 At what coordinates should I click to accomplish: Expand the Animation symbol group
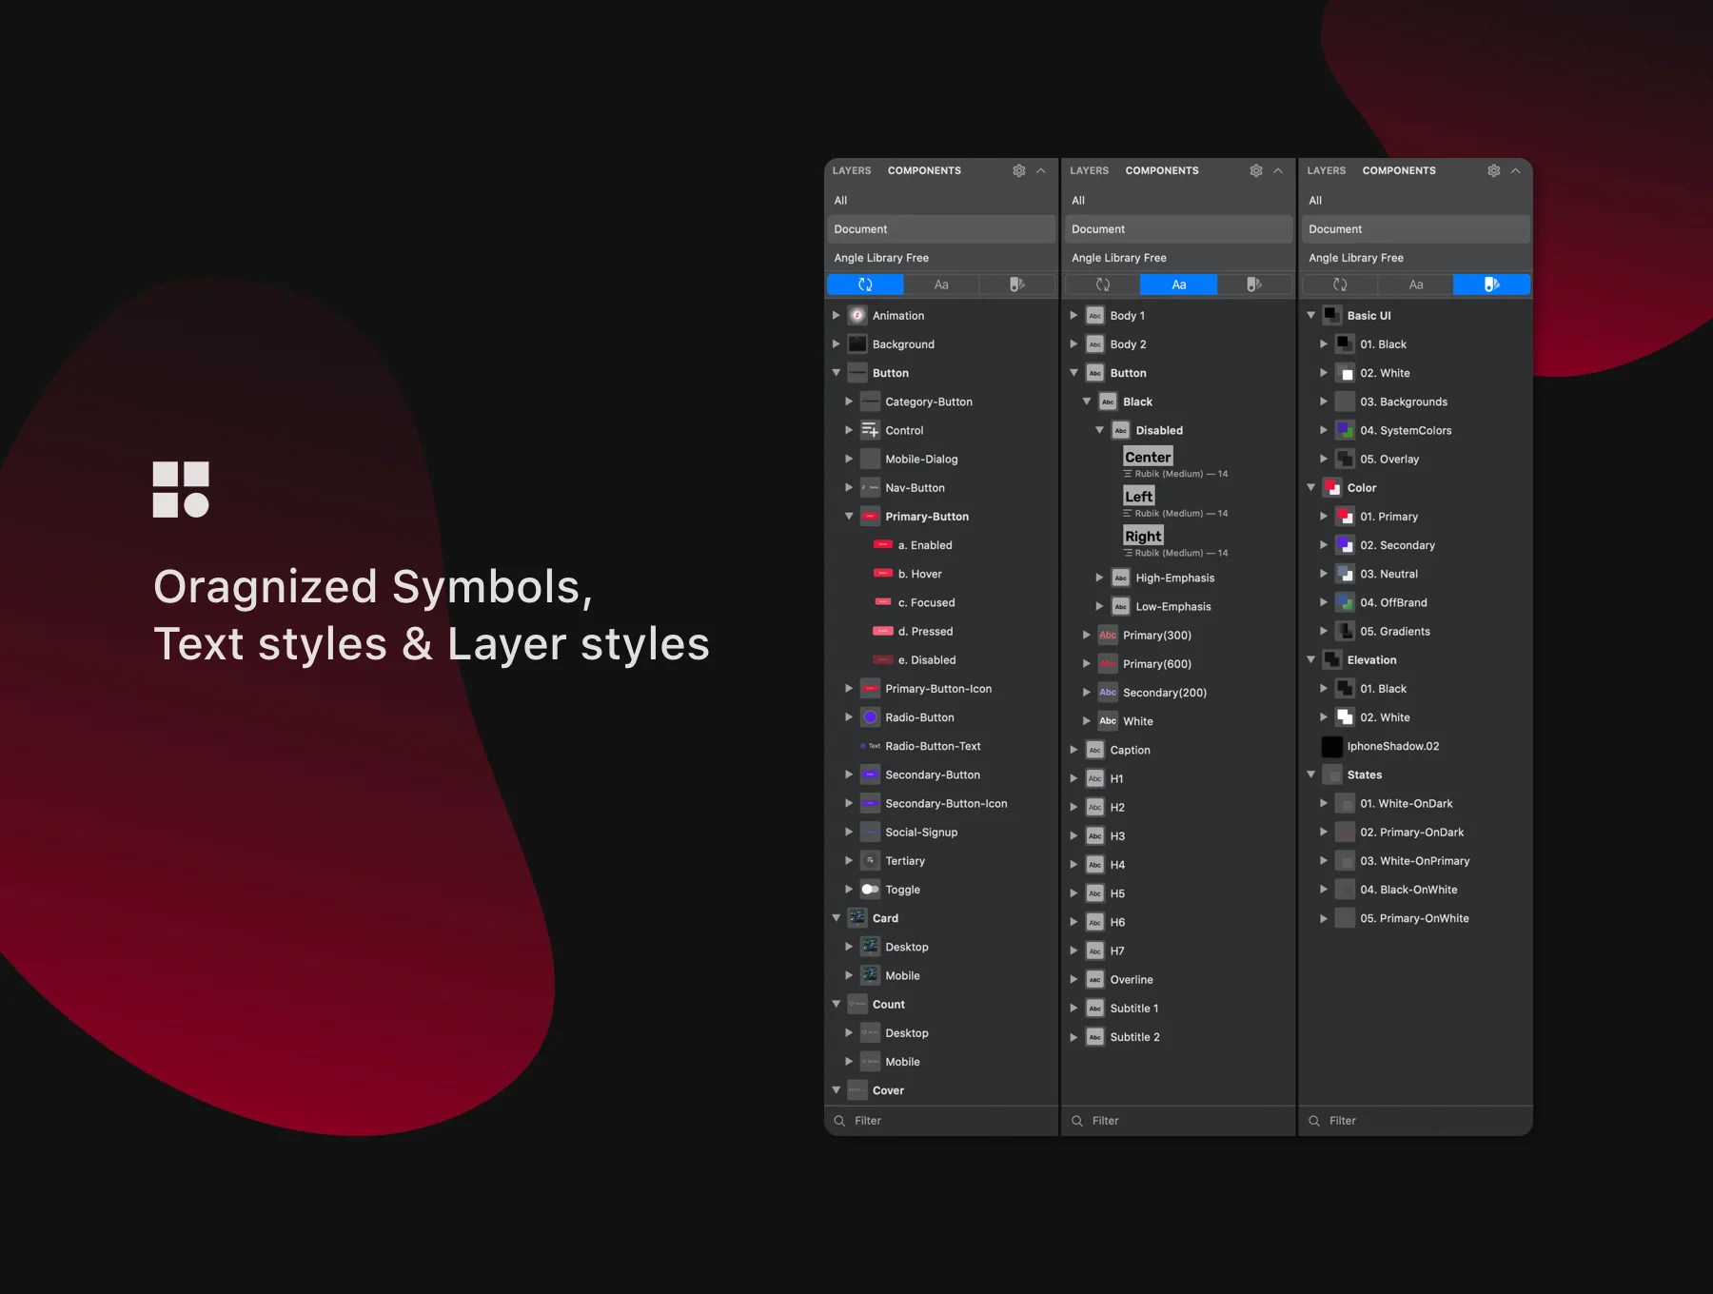tap(837, 315)
